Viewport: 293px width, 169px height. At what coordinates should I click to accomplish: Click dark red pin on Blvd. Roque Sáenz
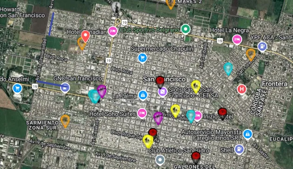[153, 133]
